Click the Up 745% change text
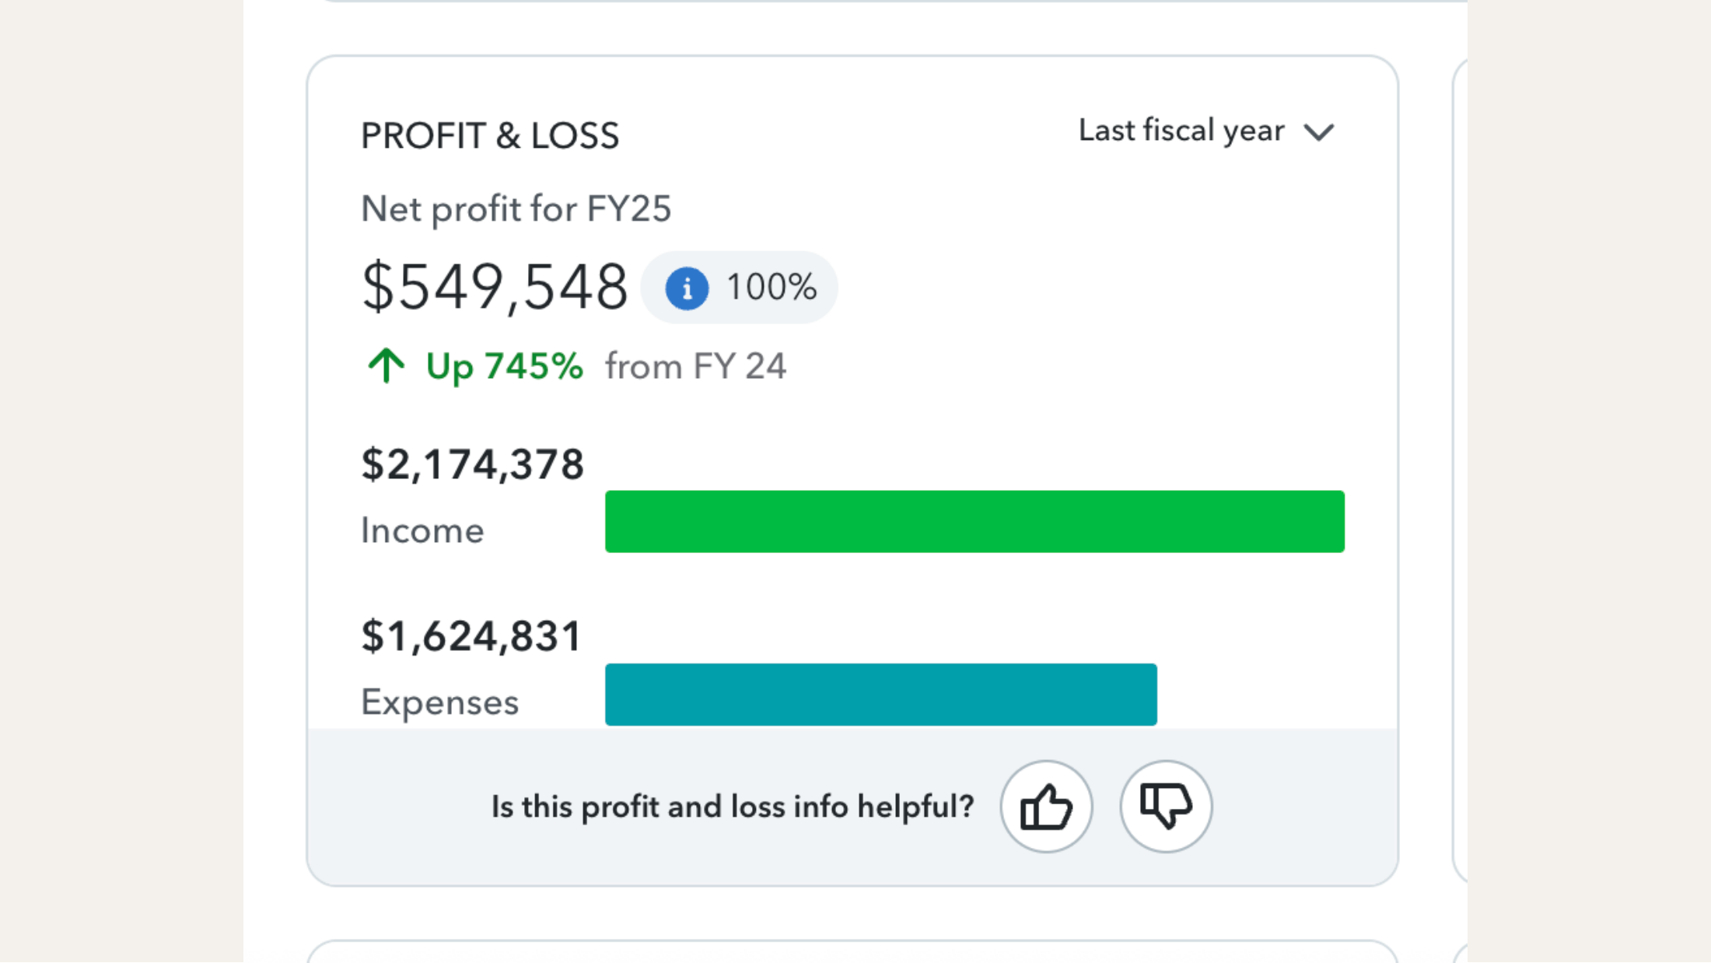1711x963 pixels. tap(504, 367)
